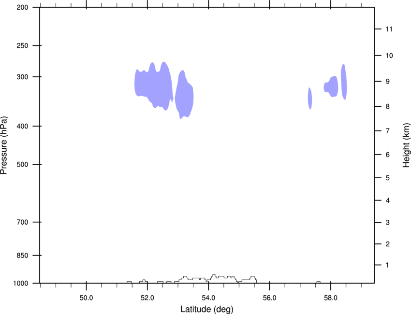The height and width of the screenshot is (314, 411).
Task: Click the terrain outline near 54 degrees
Action: (x=208, y=279)
